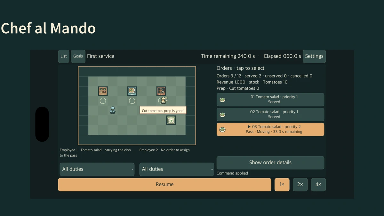Select the tan chef at the stove
Viewport: 384px width, 216px height.
click(164, 100)
